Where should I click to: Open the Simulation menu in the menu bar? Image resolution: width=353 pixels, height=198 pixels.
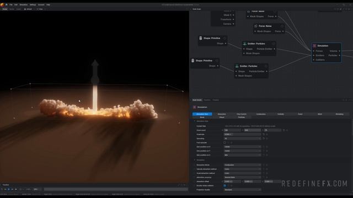point(23,5)
